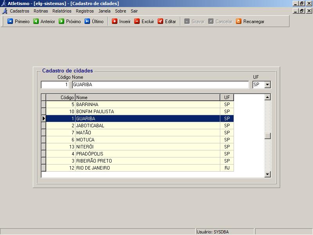Image resolution: width=313 pixels, height=235 pixels.
Task: Click the runner icon in menu bar
Action: click(5, 11)
